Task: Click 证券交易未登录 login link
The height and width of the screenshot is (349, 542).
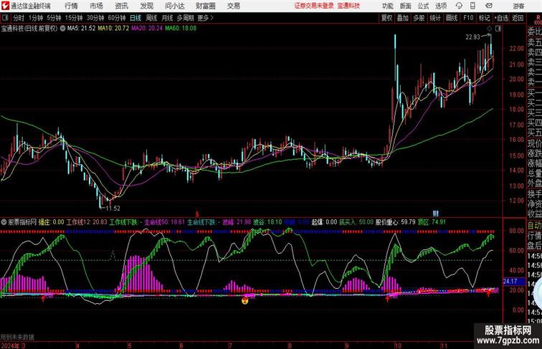Action: (x=314, y=6)
